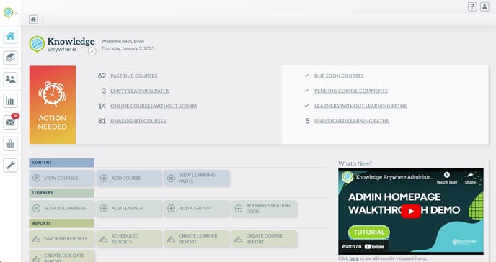The height and width of the screenshot is (262, 496).
Task: Click the number 14 without SCORM count
Action: pyautogui.click(x=102, y=106)
